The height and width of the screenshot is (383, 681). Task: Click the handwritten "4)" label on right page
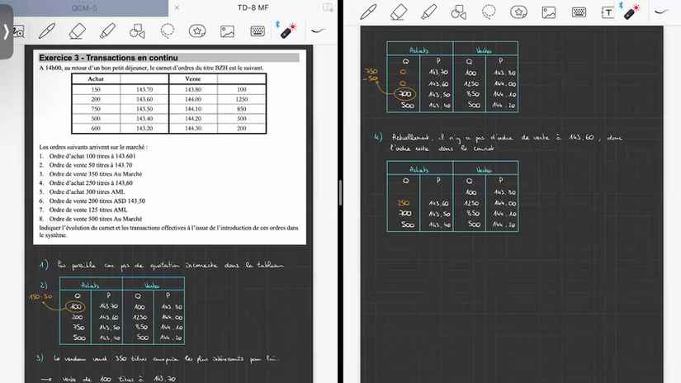pos(378,137)
